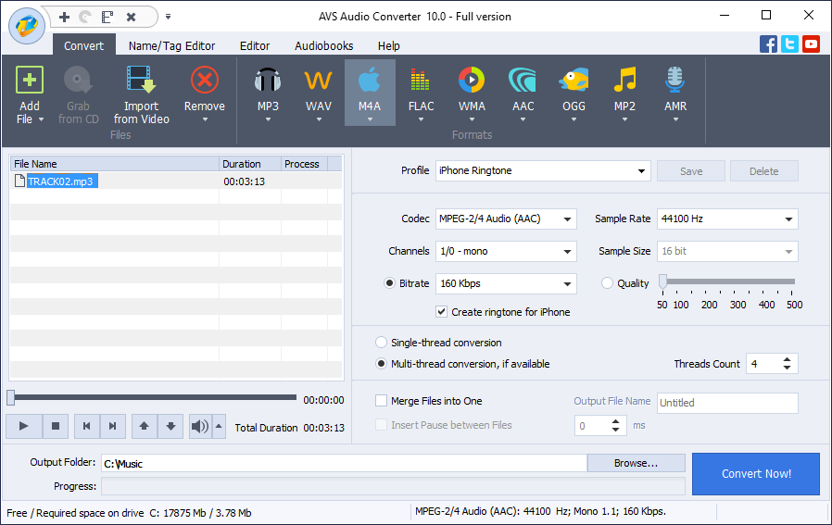This screenshot has width=832, height=525.
Task: Expand the Add File dropdown arrow
Action: click(41, 119)
